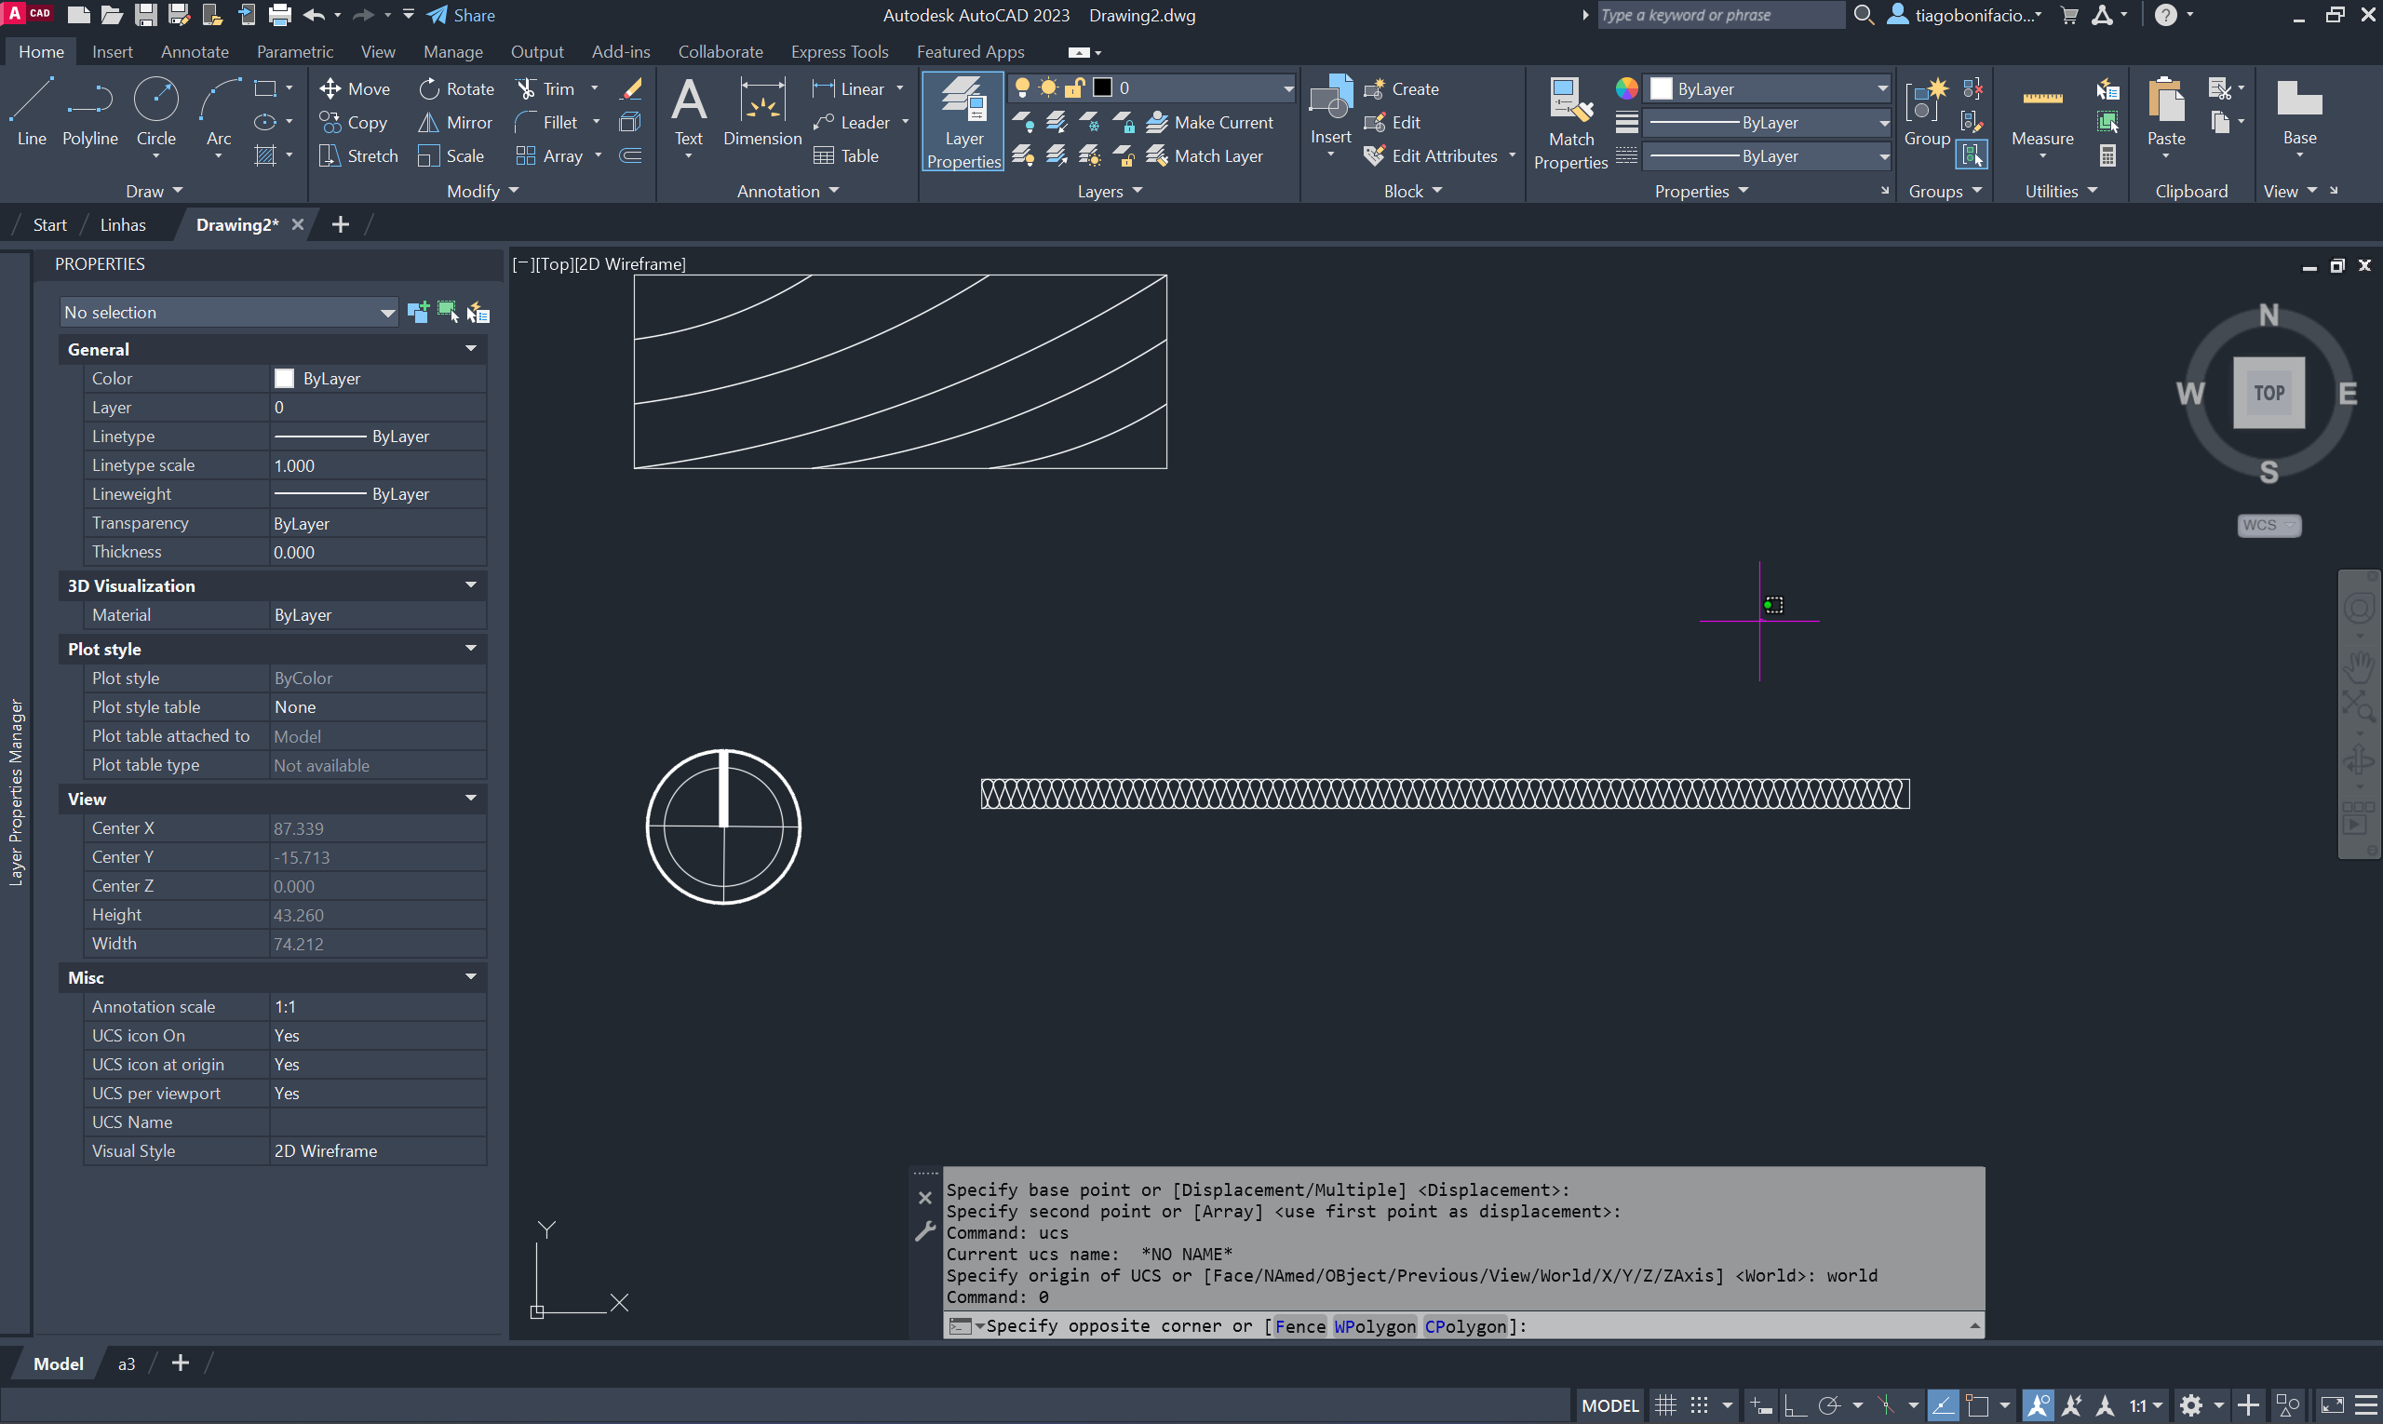Image resolution: width=2383 pixels, height=1424 pixels.
Task: Click the Match Properties tool
Action: (1570, 122)
